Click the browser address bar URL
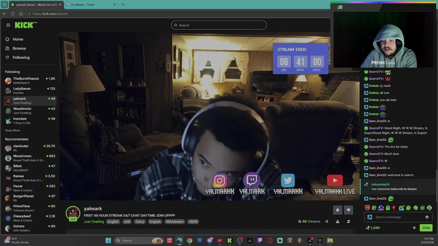This screenshot has width=438, height=246. 50,14
